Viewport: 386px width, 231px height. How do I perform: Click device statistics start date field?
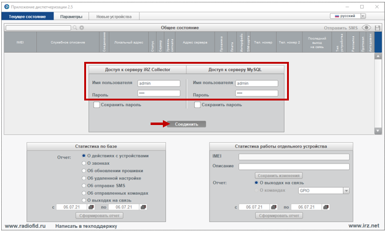pos(254,207)
